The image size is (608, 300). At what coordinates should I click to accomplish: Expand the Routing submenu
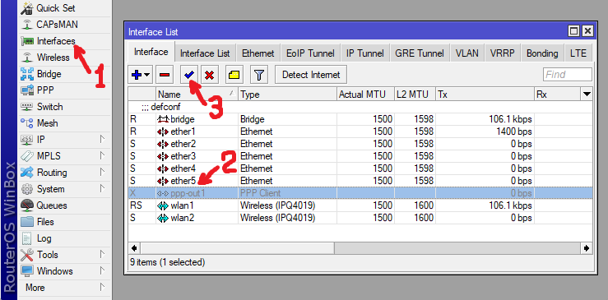(x=64, y=173)
